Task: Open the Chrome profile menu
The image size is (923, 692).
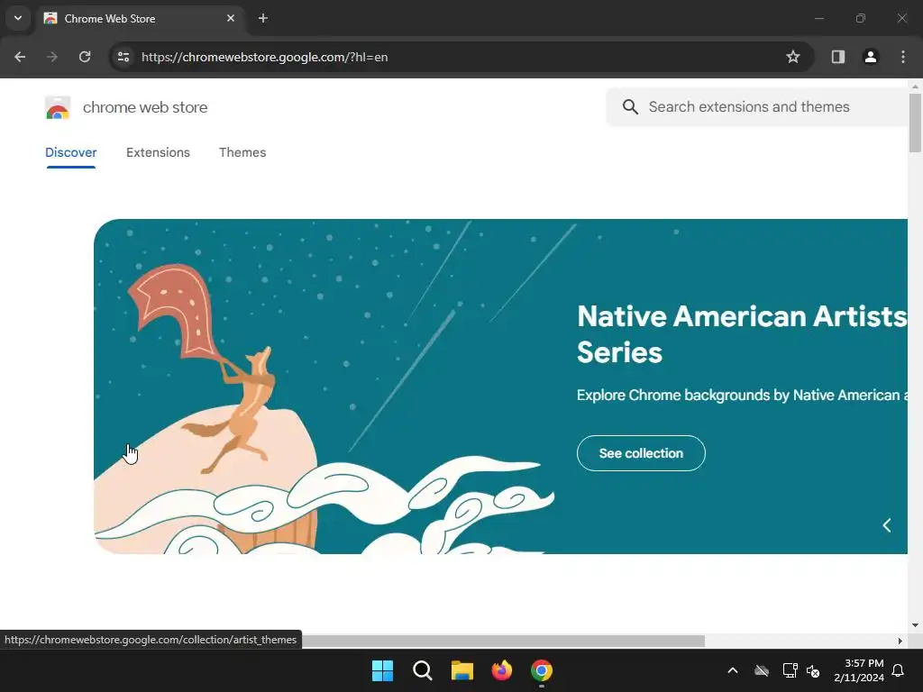Action: 871,57
